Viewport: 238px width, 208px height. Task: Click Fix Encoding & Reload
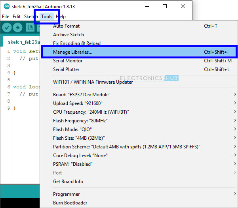[77, 43]
